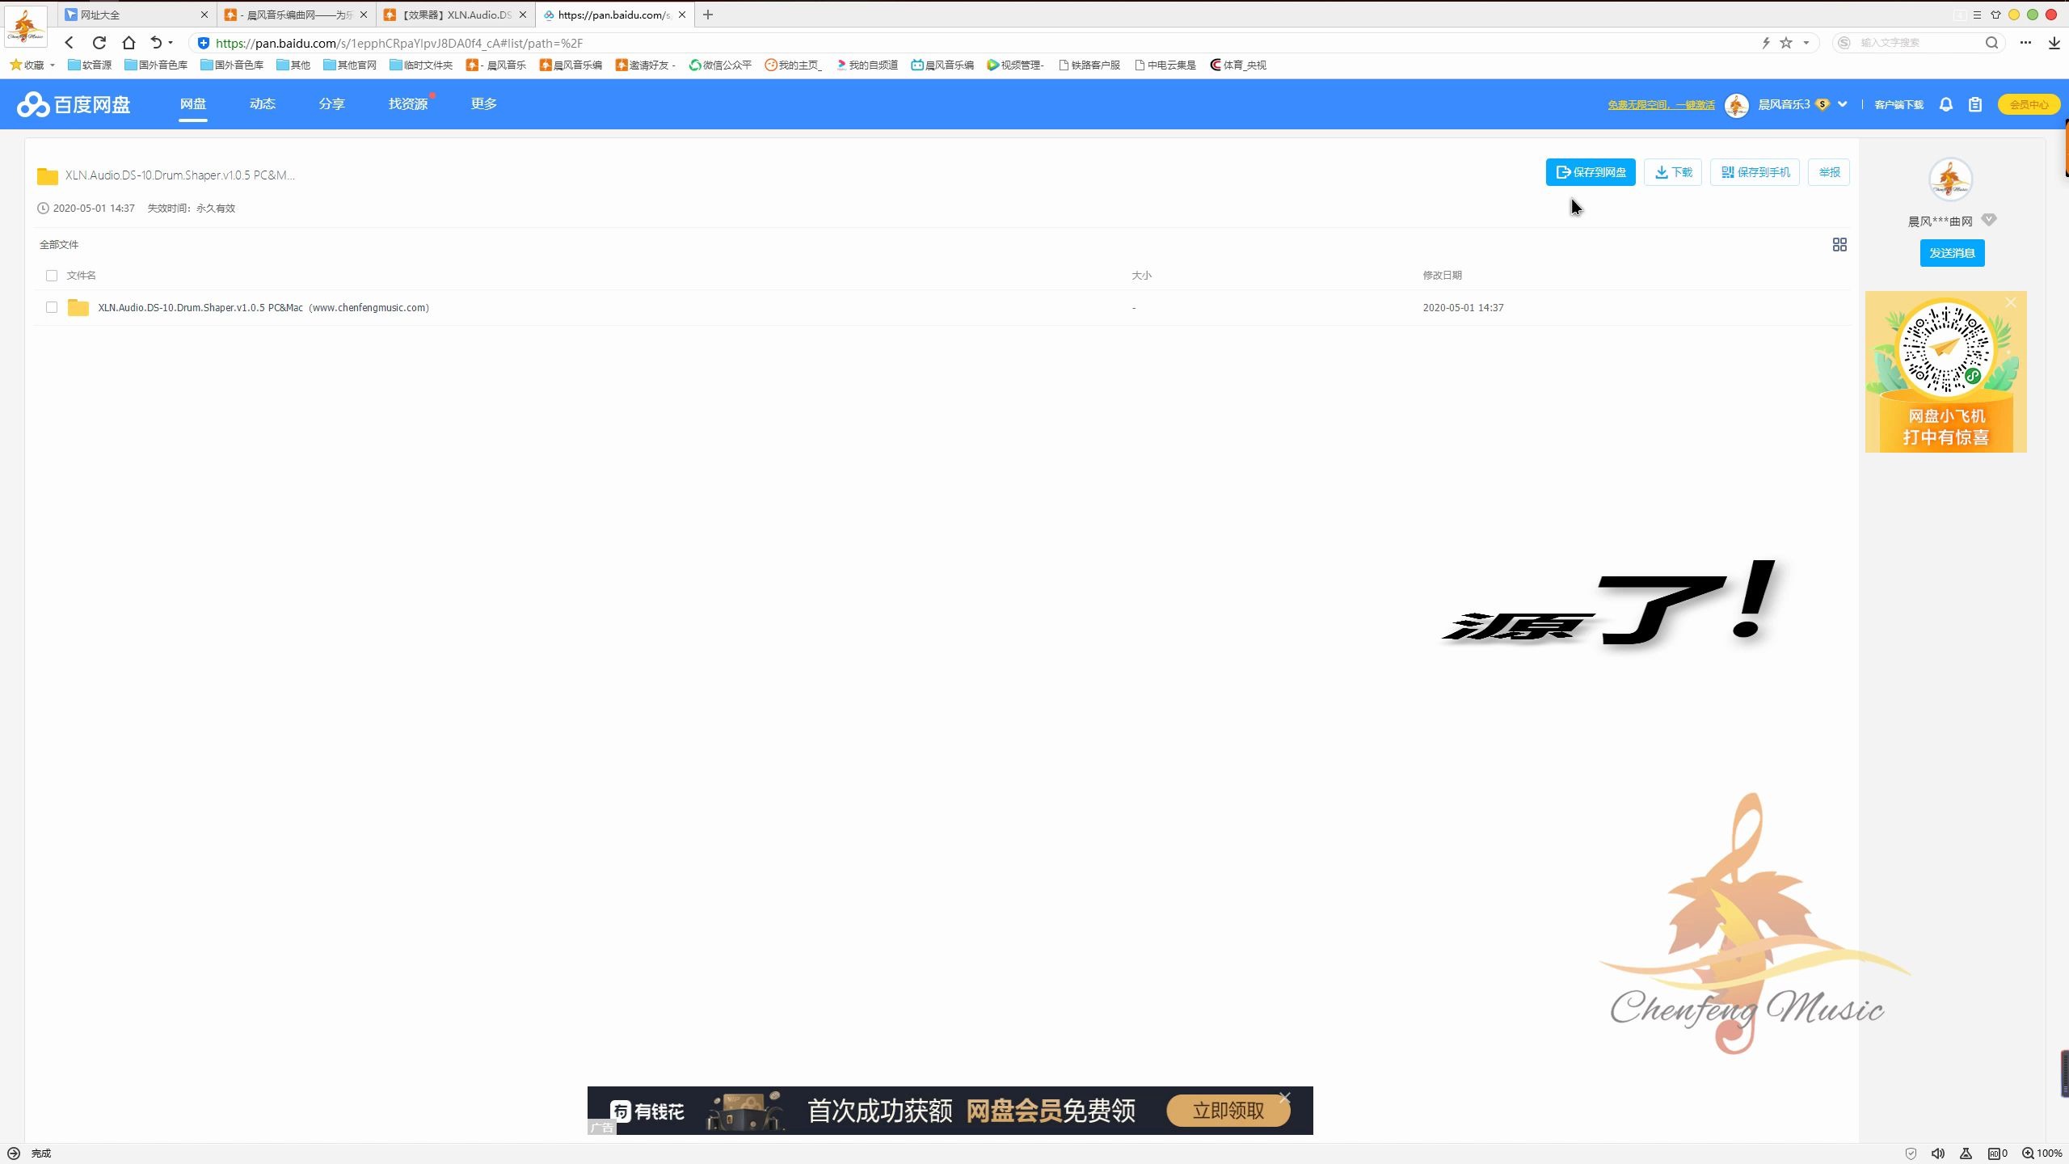Close the 网盘小飞机 QR code ad

(x=2011, y=302)
